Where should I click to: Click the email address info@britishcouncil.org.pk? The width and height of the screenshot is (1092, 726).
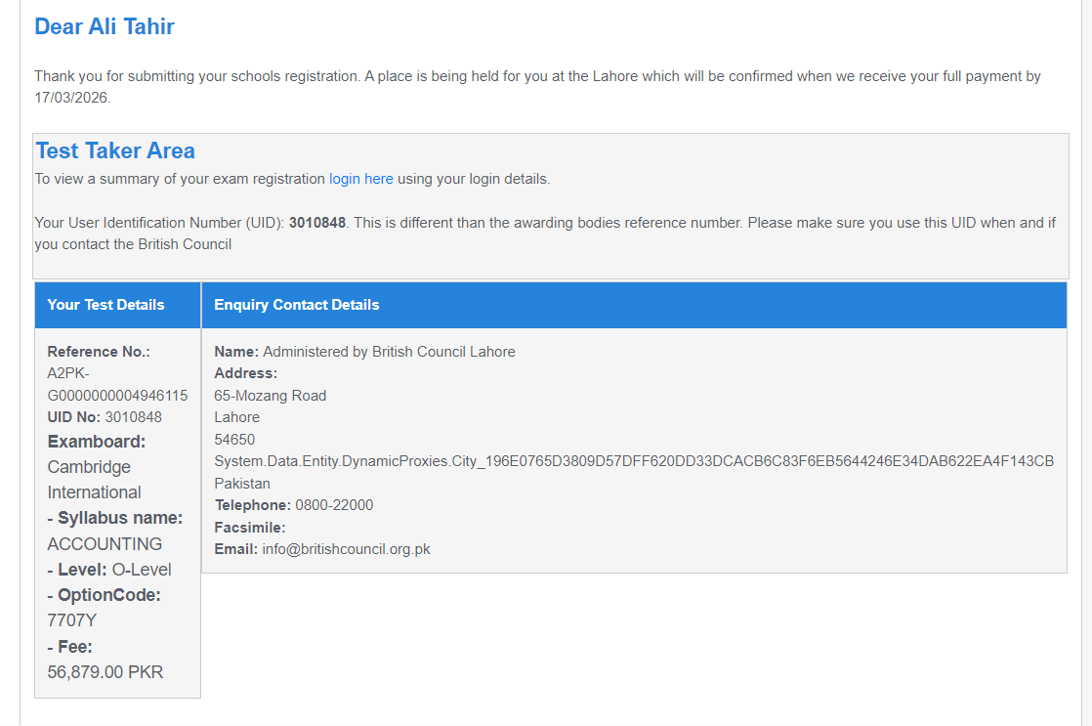click(346, 549)
